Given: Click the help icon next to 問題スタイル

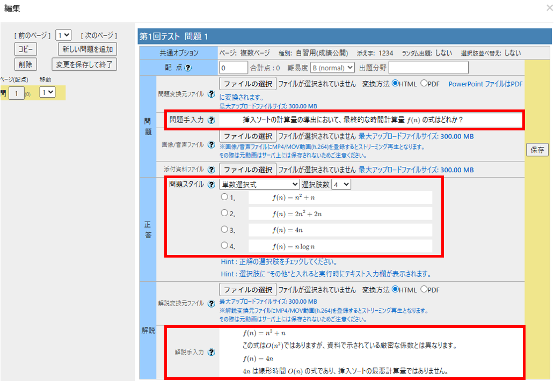Looking at the screenshot, I should [x=211, y=185].
